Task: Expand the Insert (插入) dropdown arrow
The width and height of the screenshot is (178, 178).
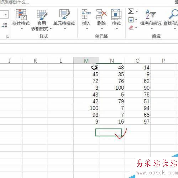Action: coord(87,28)
